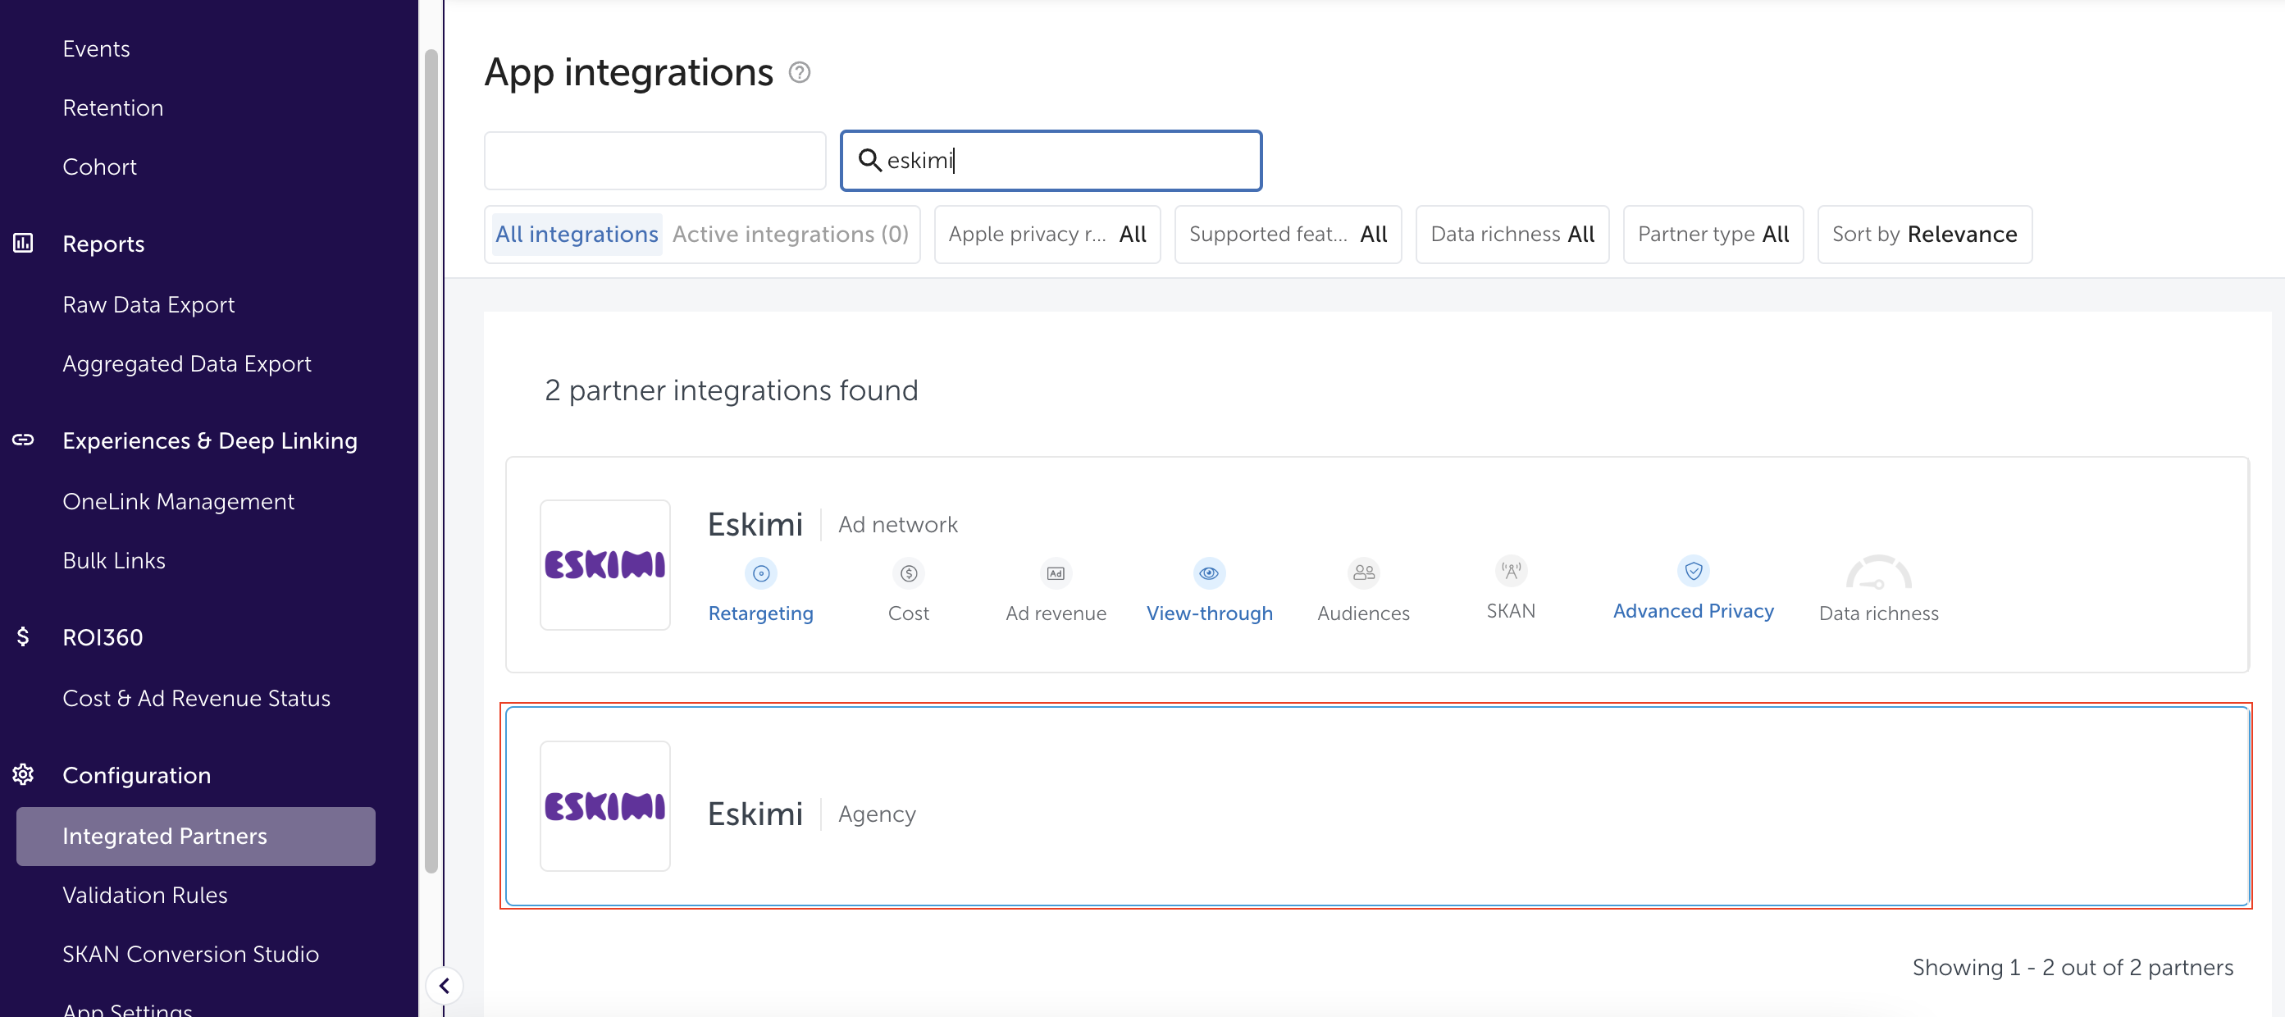Open the Apple privacy filter dropdown

[x=1047, y=234]
